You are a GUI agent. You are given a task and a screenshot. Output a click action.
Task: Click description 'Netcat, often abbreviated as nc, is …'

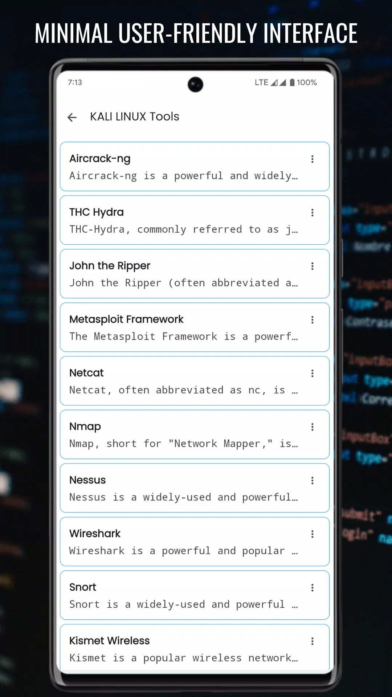pos(184,390)
